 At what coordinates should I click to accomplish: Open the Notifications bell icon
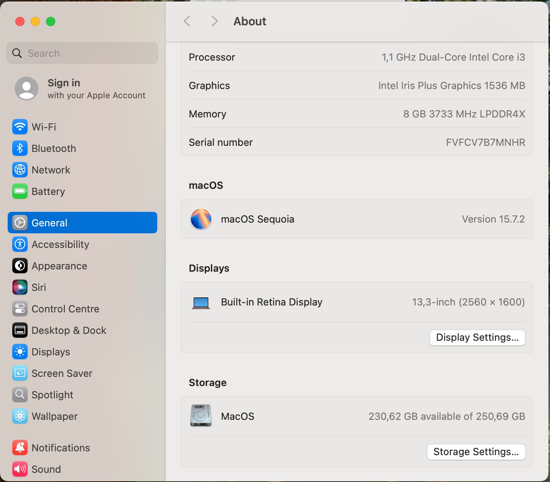click(x=20, y=447)
